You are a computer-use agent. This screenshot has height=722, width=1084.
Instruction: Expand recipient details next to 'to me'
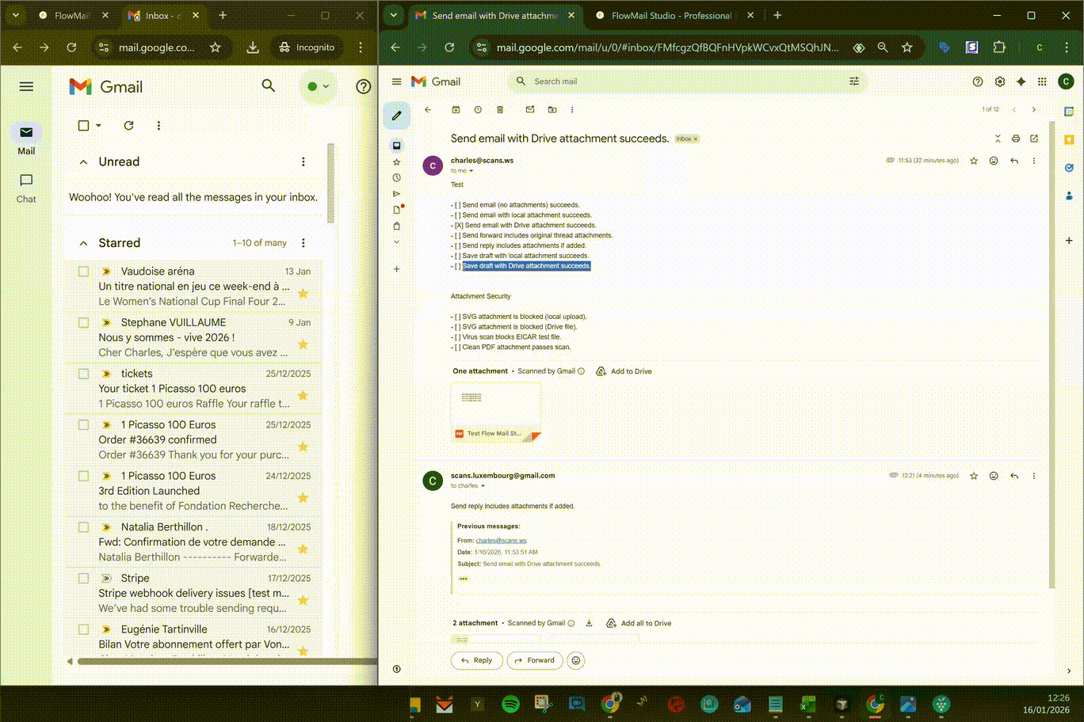471,171
